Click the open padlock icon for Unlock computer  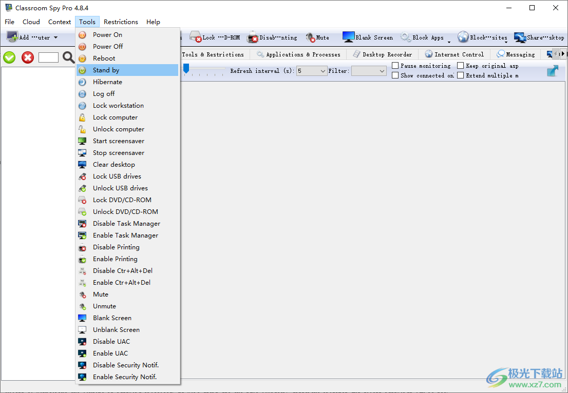pos(82,129)
